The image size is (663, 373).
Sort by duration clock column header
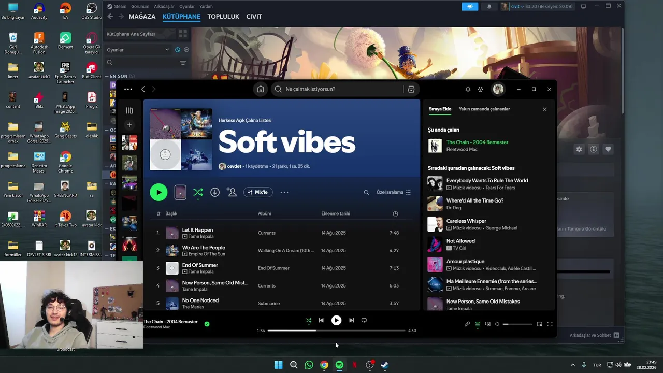395,213
